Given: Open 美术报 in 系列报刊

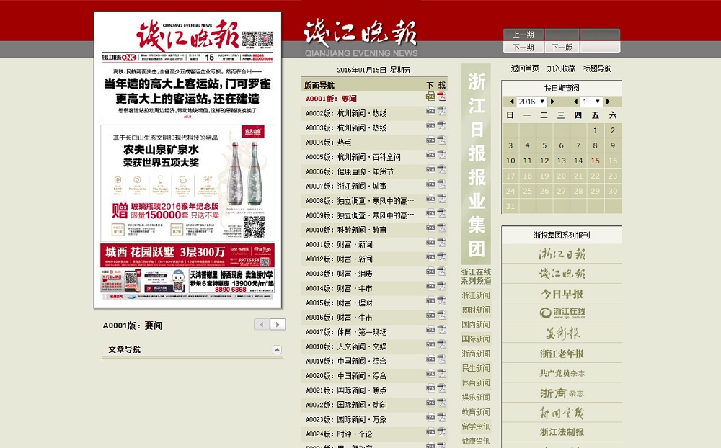Looking at the screenshot, I should 562,333.
